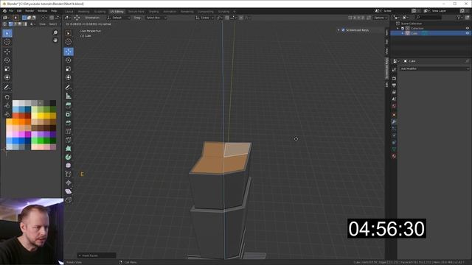Viewport: 472px width, 265px height.
Task: Click the UV editor zoom magnifier icon
Action: pos(55,32)
